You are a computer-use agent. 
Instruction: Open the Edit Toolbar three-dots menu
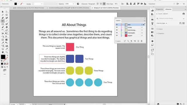[x=5, y=74]
